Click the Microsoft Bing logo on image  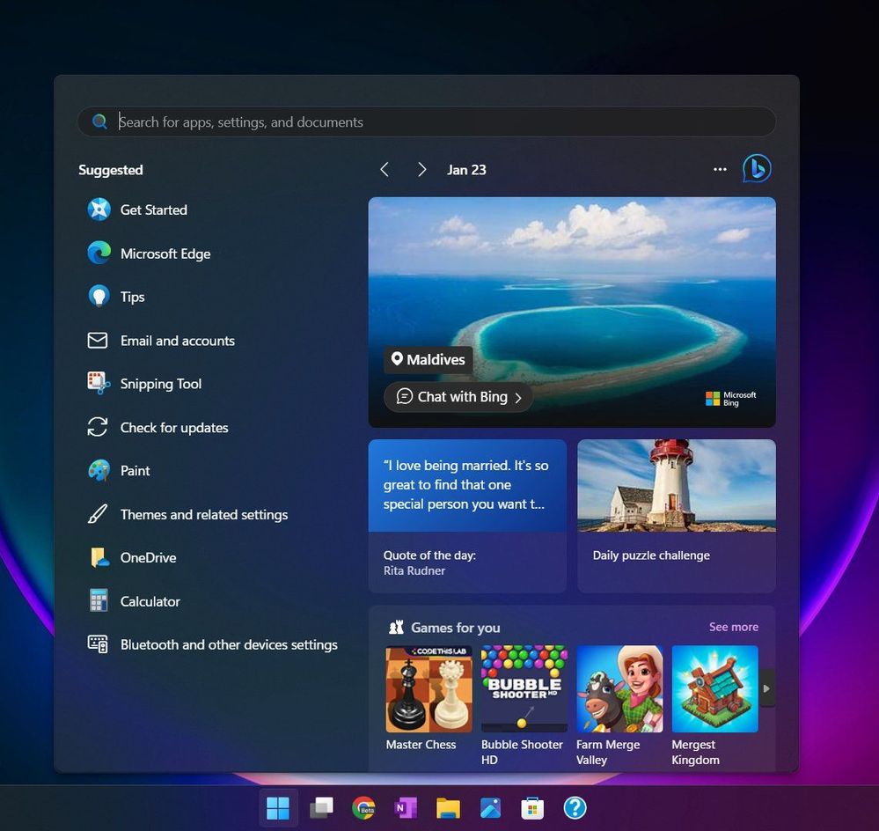pyautogui.click(x=731, y=399)
